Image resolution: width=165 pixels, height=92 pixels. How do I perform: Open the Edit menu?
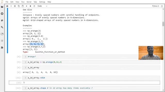[12, 2]
